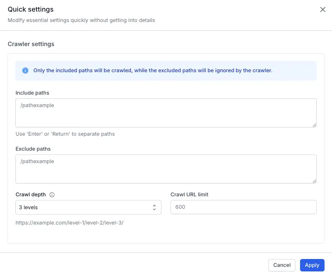Screen dimensions: 332x276
Task: Cancel the Quick settings changes
Action: (282, 265)
